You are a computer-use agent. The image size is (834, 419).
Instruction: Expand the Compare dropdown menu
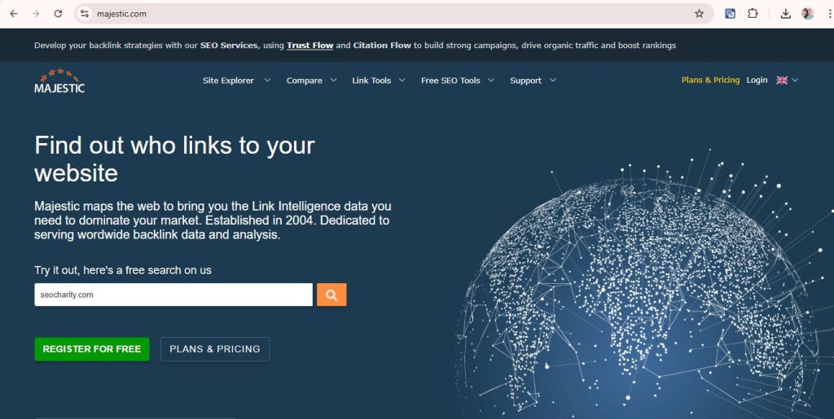point(311,81)
